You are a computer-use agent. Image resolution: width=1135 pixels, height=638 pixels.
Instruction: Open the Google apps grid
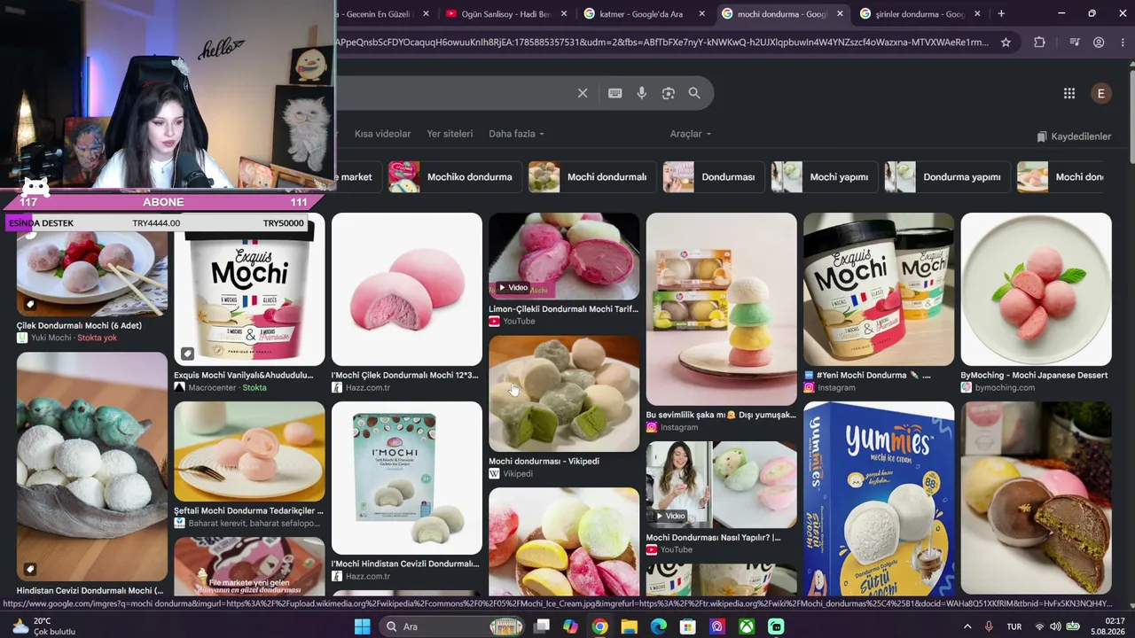1069,93
